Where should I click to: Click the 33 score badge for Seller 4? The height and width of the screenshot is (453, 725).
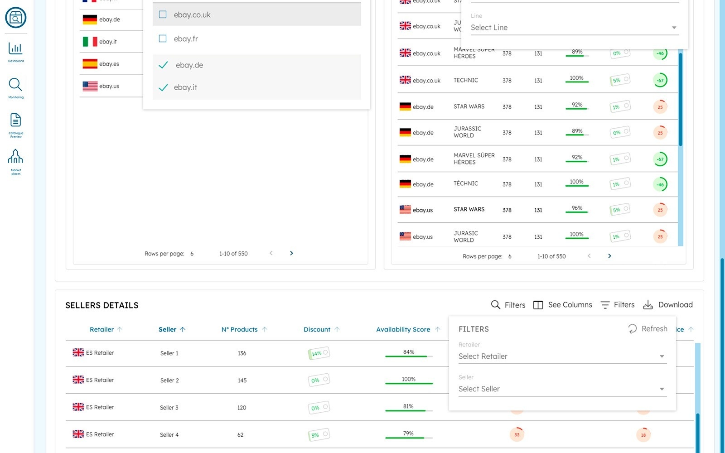(x=517, y=434)
